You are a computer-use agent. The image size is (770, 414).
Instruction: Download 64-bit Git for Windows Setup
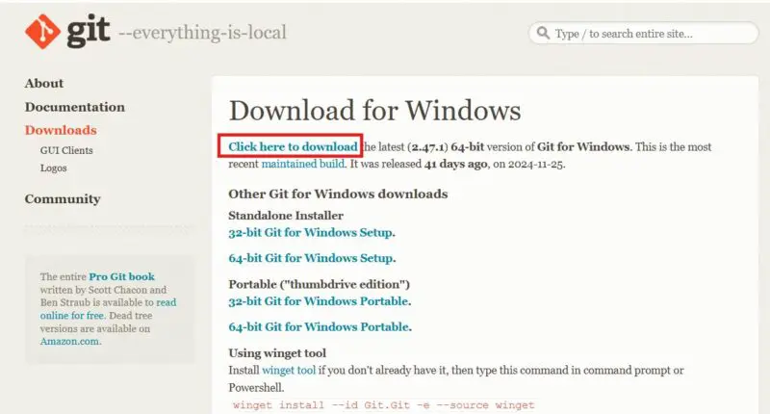coord(312,258)
